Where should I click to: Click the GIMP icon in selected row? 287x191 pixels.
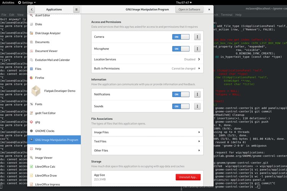click(x=31, y=140)
